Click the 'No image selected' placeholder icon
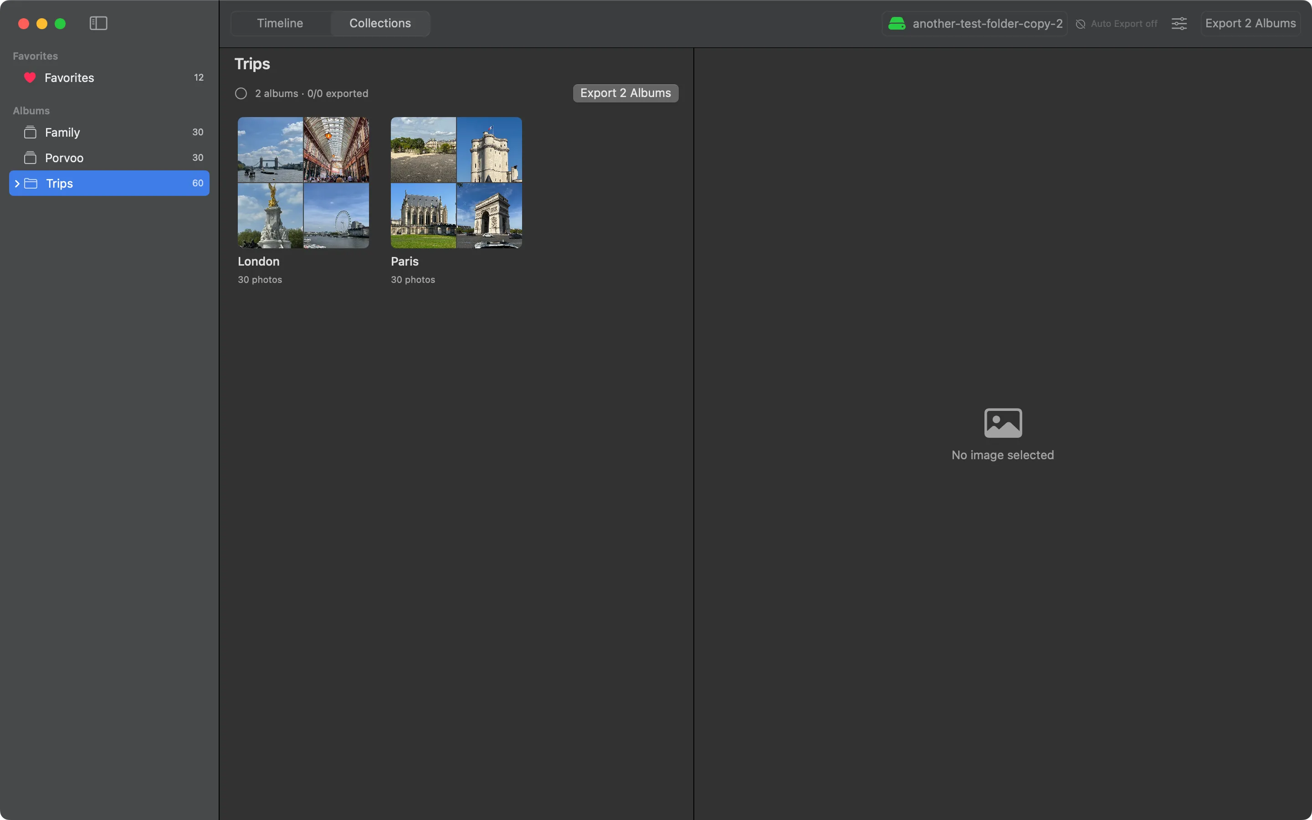Image resolution: width=1312 pixels, height=820 pixels. click(x=1003, y=423)
